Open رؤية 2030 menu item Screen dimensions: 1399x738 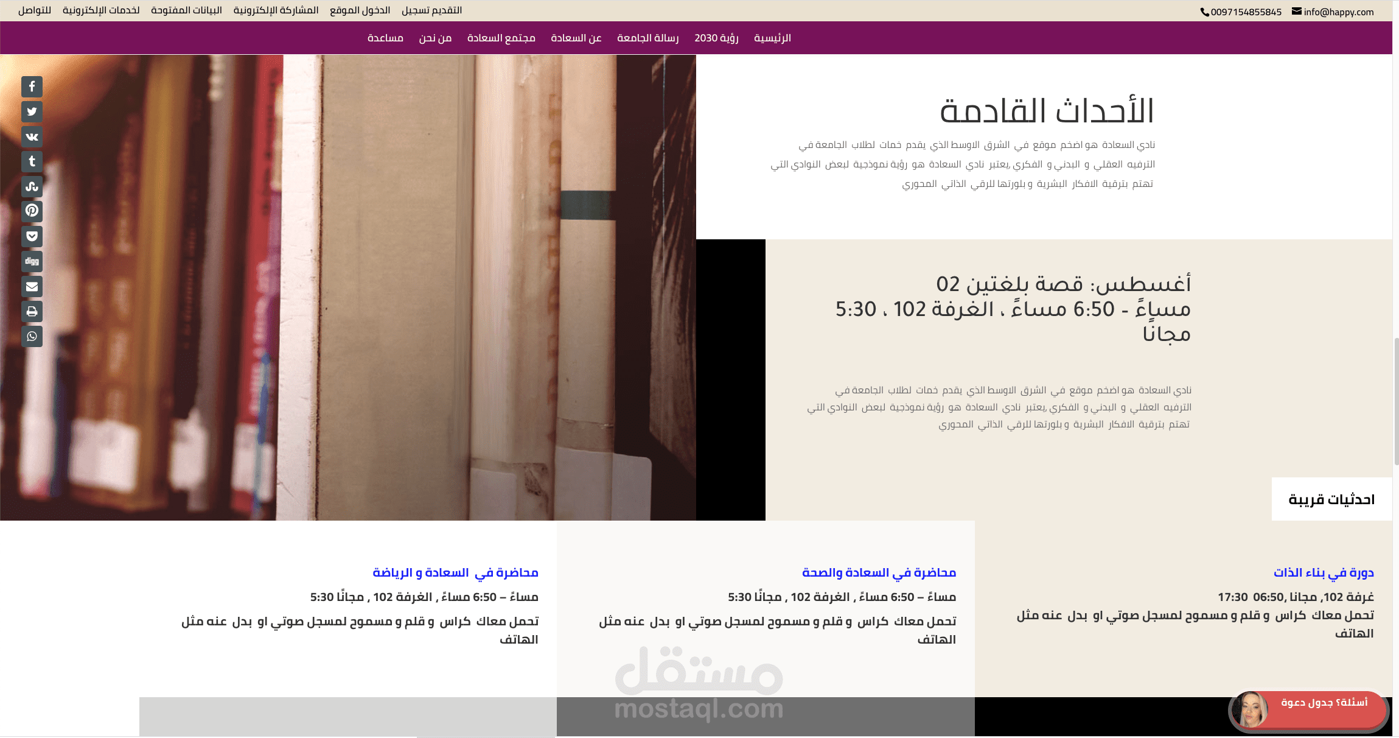pyautogui.click(x=716, y=38)
